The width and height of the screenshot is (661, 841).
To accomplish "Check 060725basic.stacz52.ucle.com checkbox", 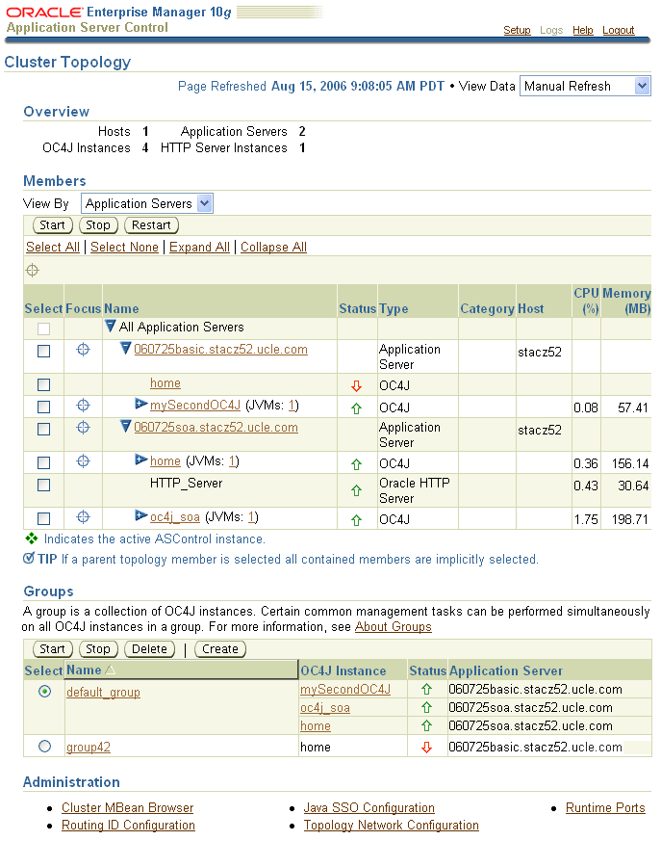I will tap(44, 352).
